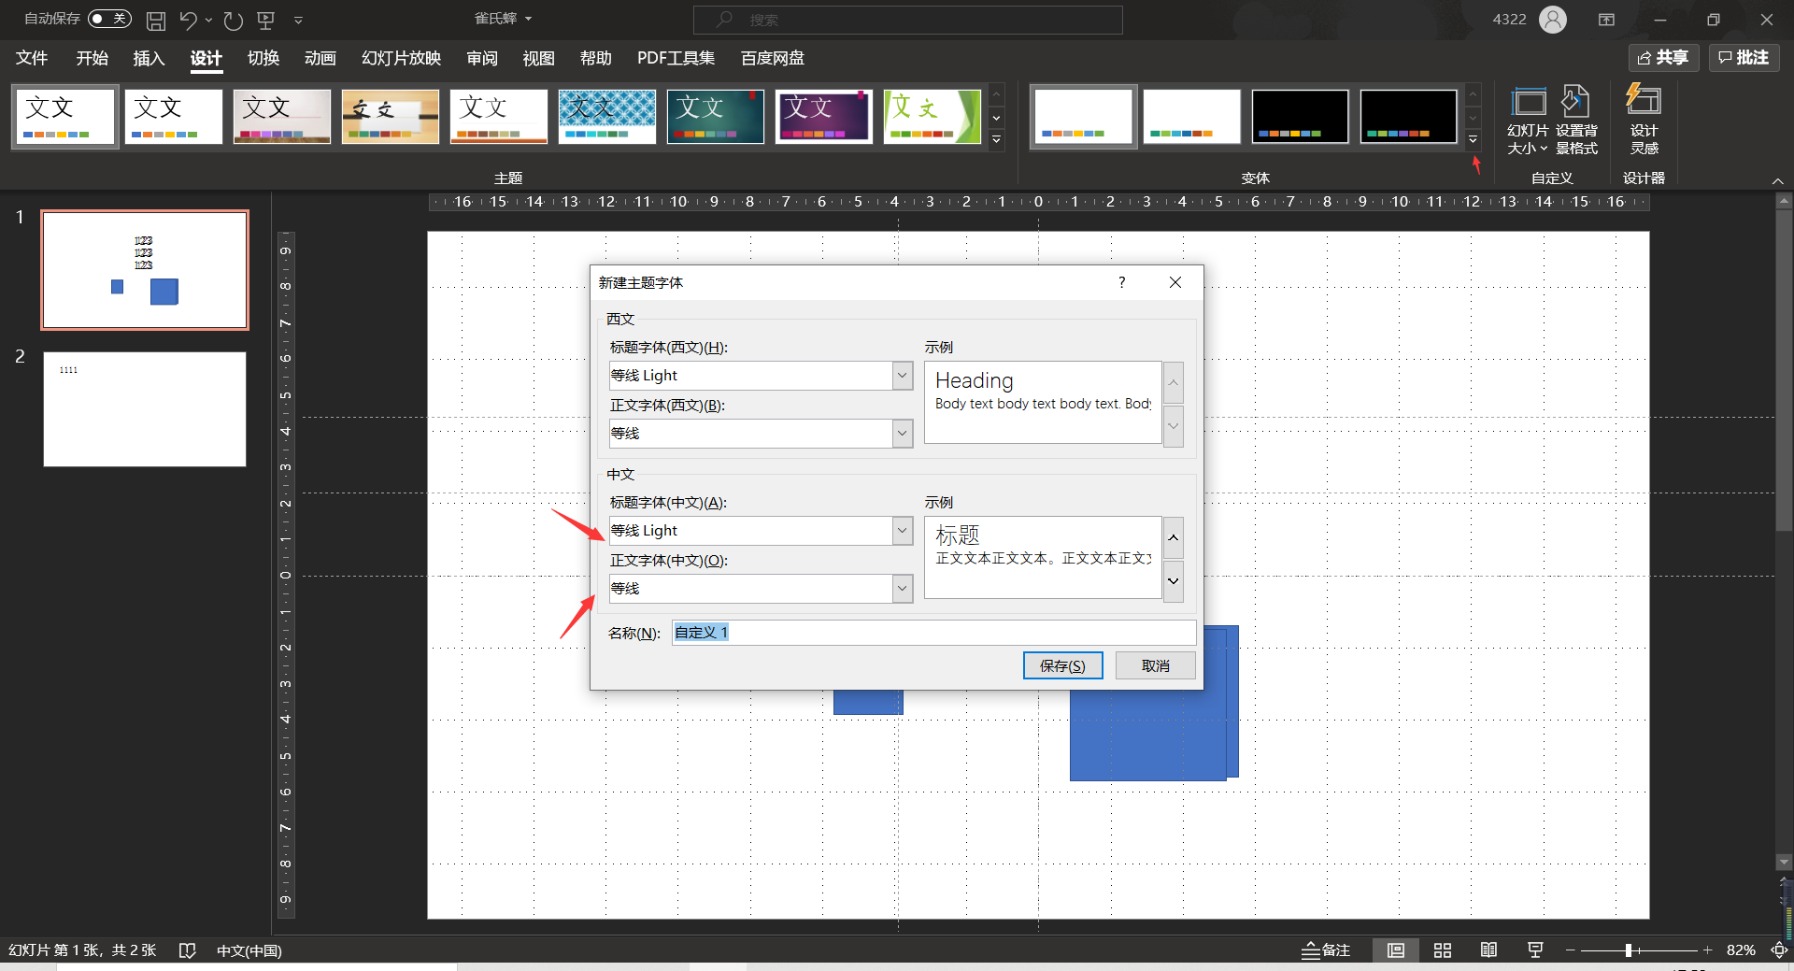Image resolution: width=1794 pixels, height=971 pixels.
Task: Select the third black variant thumbnail
Action: pos(1301,117)
